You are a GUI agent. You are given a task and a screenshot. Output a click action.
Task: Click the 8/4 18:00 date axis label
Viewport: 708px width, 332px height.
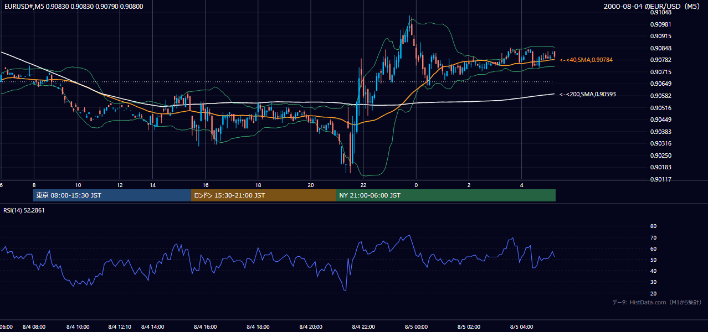(258, 327)
